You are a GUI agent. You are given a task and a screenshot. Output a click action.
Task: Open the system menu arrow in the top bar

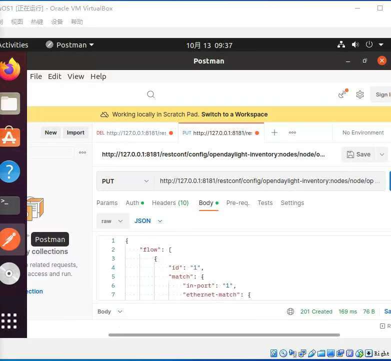point(381,44)
